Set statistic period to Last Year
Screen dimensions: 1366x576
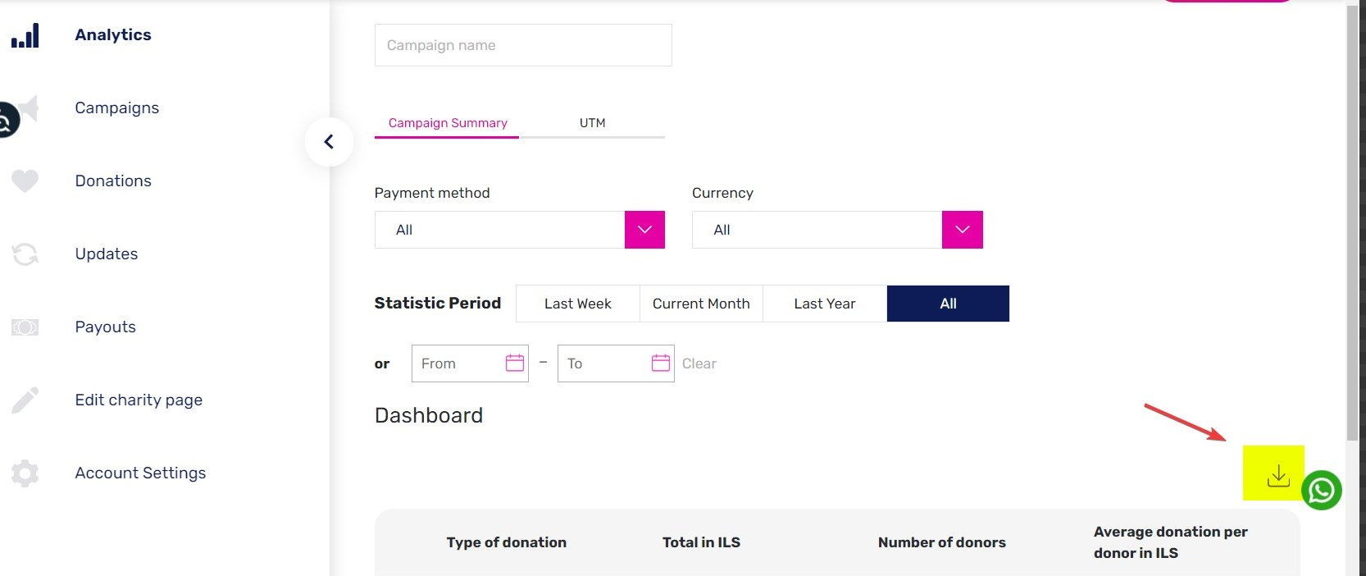point(825,304)
